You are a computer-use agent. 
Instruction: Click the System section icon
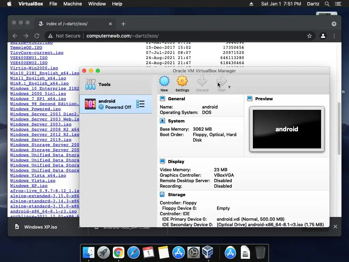click(x=163, y=121)
